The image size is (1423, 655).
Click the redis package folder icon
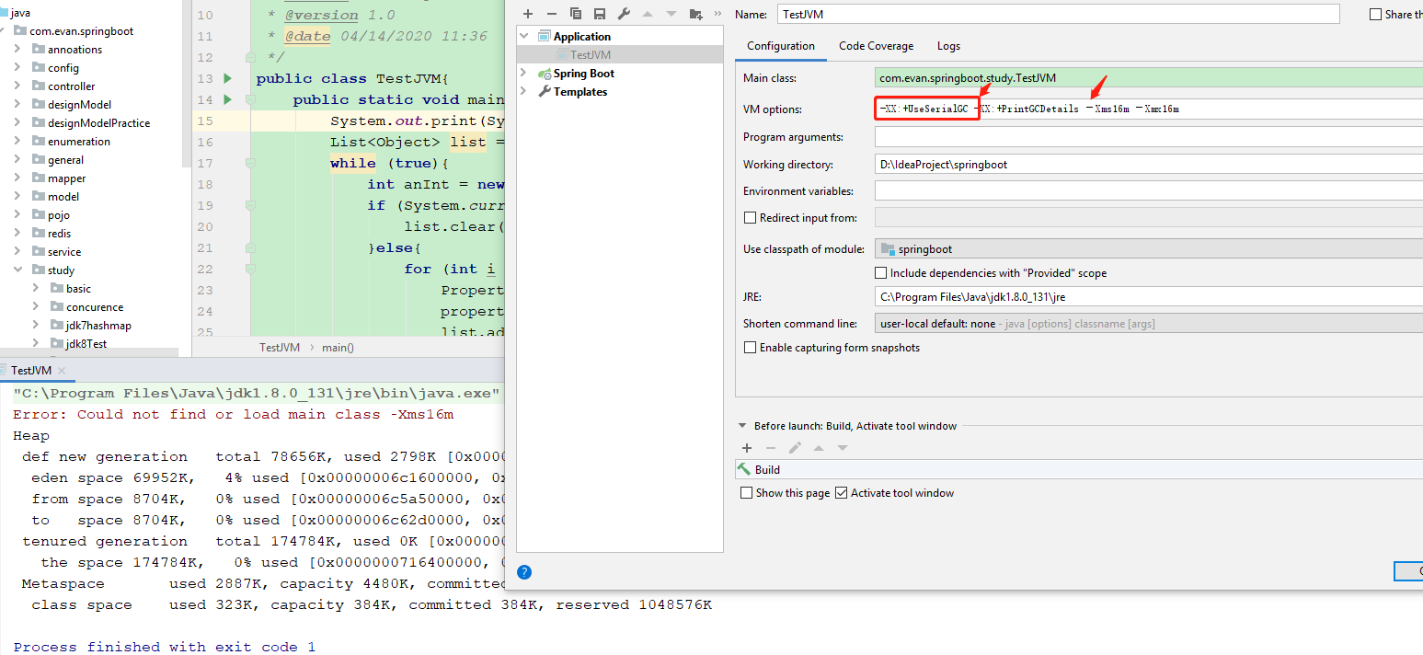pyautogui.click(x=38, y=233)
